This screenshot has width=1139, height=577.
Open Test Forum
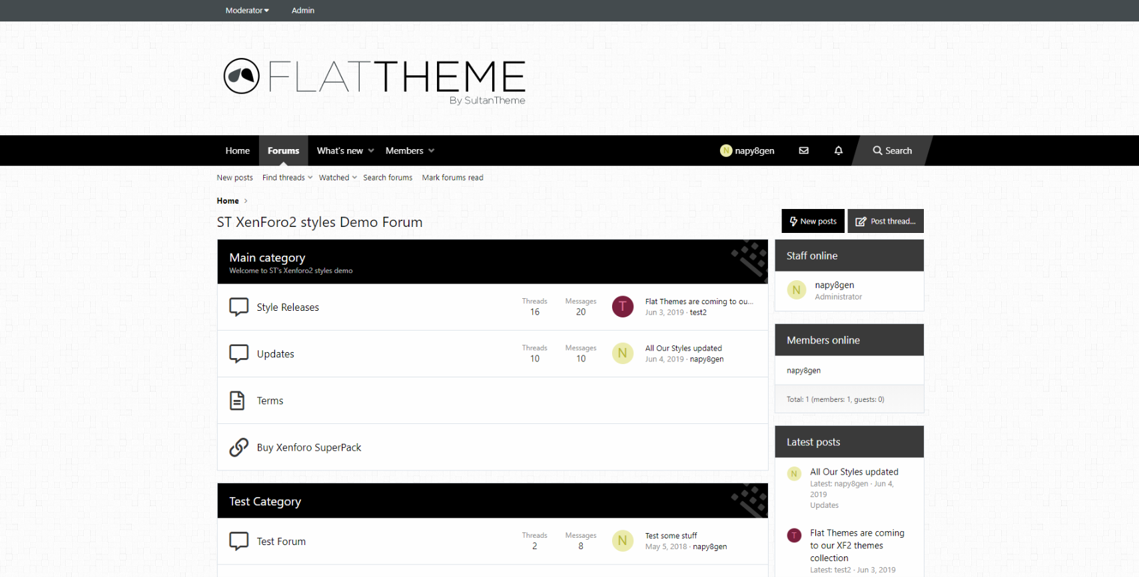click(x=281, y=542)
